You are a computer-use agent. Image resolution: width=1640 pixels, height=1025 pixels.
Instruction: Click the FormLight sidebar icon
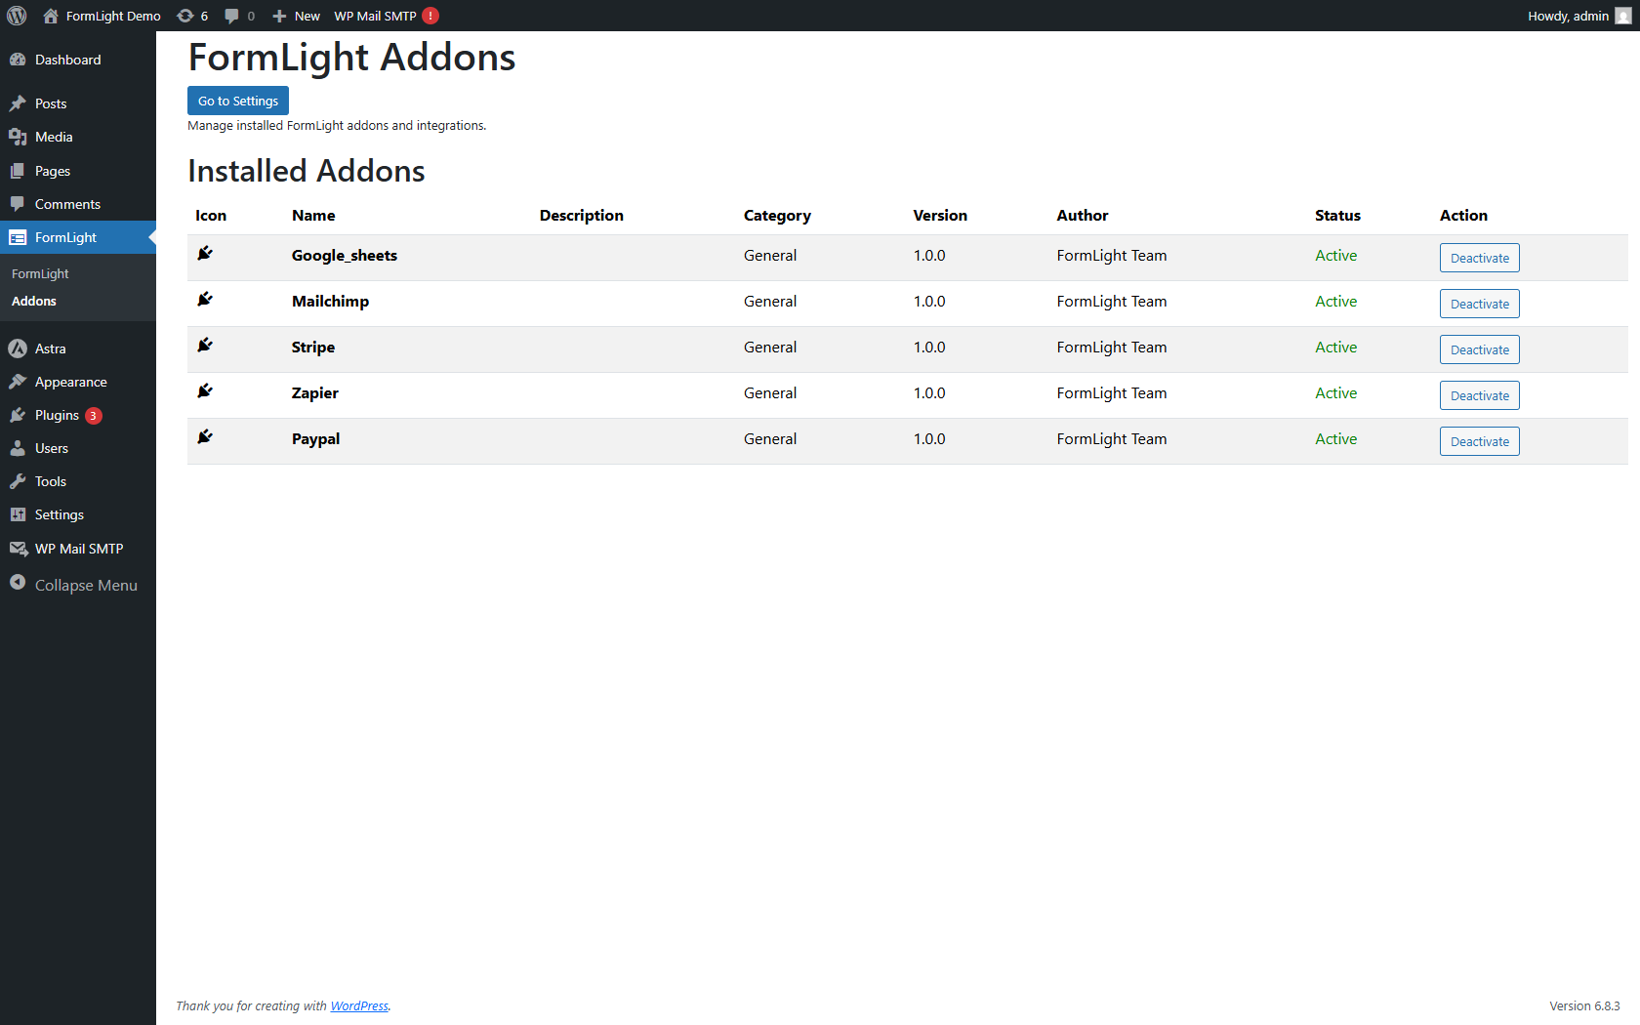[x=18, y=237]
